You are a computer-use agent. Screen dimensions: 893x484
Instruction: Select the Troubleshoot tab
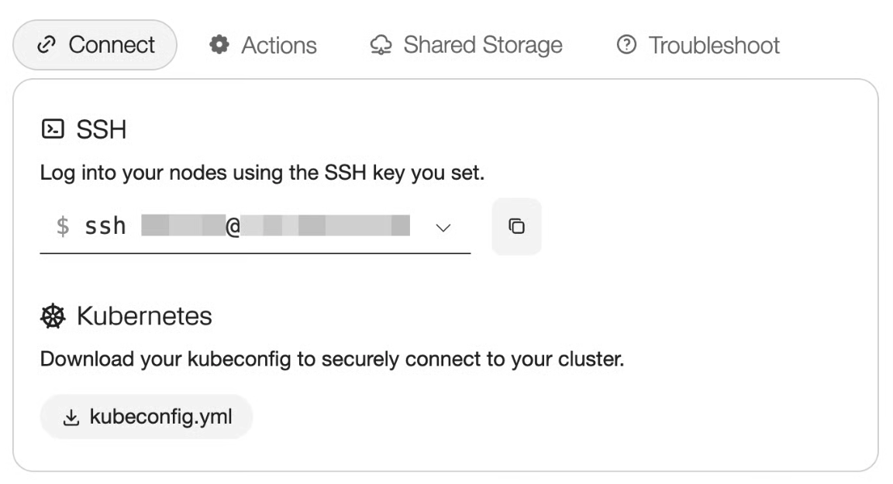point(698,45)
